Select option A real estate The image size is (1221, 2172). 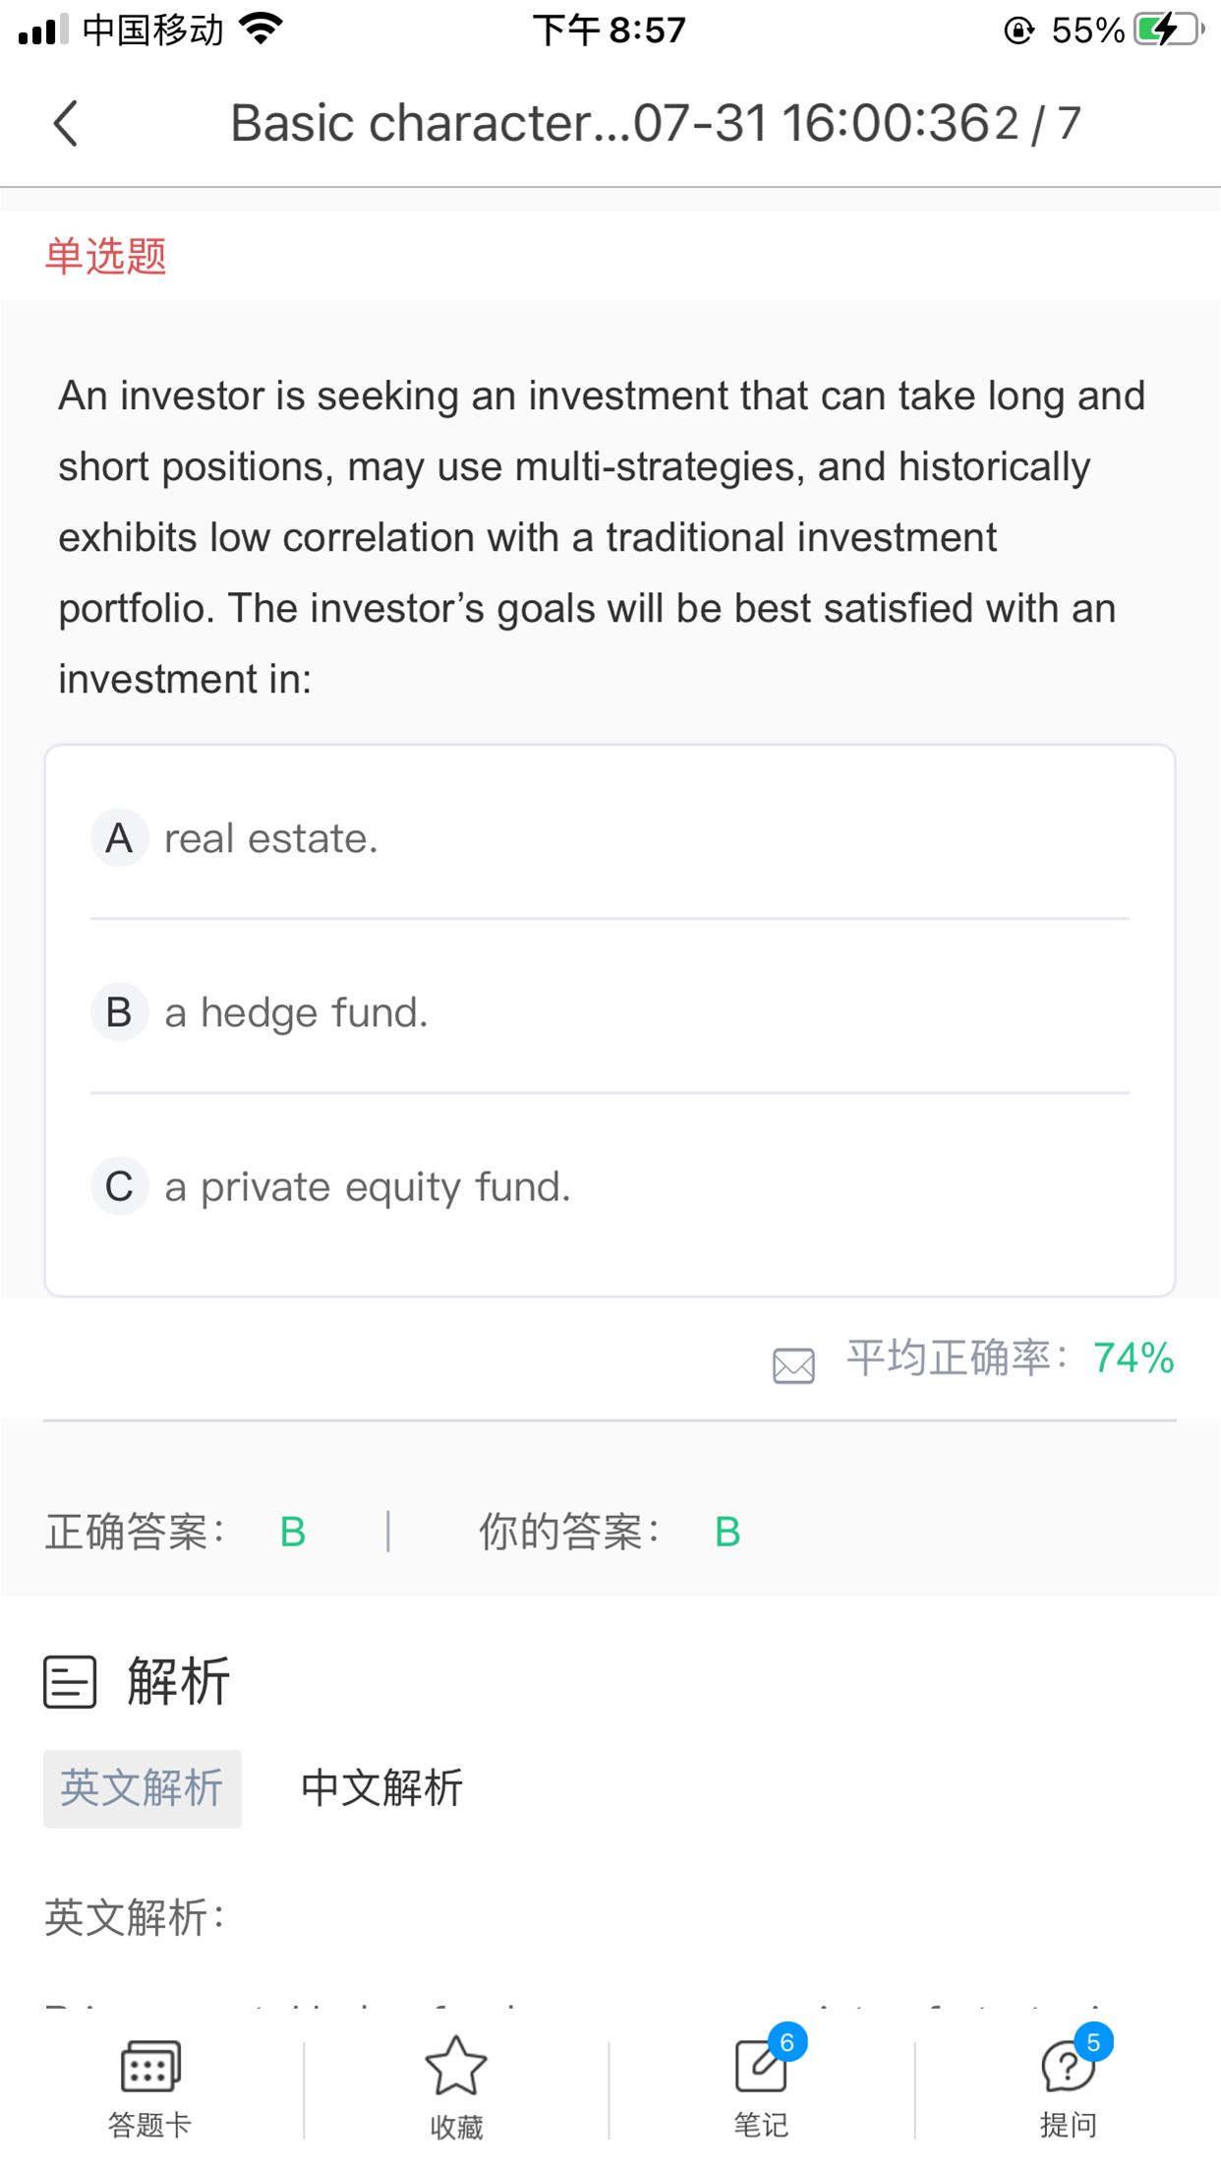[x=270, y=839]
